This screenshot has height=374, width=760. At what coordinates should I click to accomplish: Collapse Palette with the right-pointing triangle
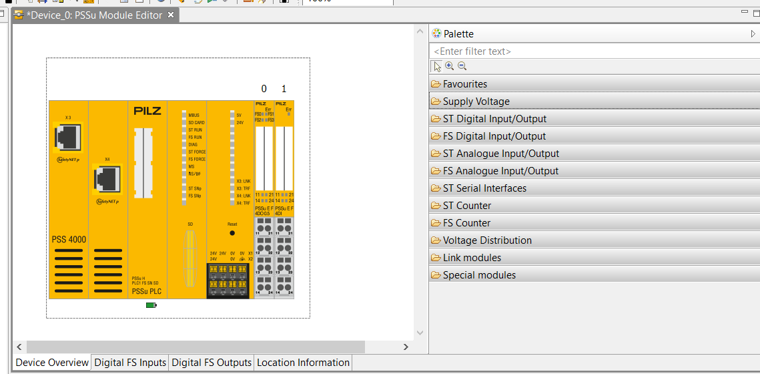[753, 34]
